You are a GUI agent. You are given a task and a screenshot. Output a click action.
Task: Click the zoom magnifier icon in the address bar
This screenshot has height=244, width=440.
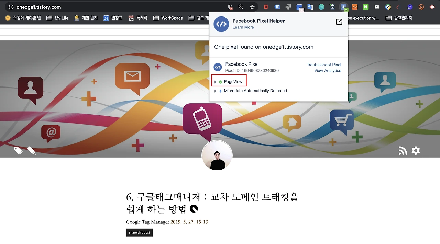point(241,7)
